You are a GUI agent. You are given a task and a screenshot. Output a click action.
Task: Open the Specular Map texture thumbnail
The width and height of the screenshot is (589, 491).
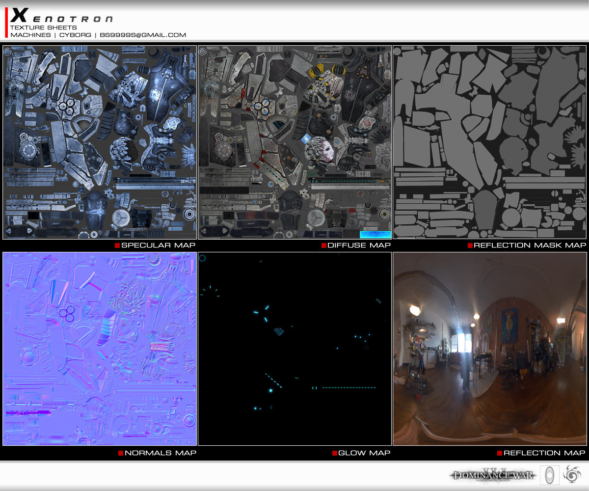[100, 142]
